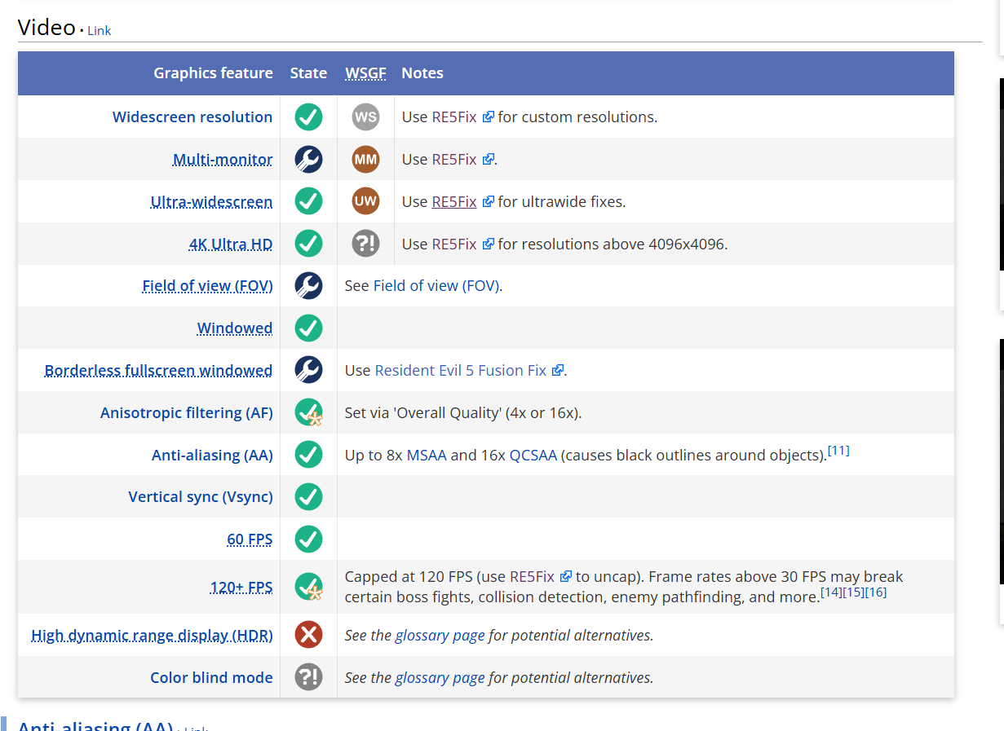The image size is (1004, 731).
Task: Open the Resident Evil 5 Fusion Fix link
Action: pyautogui.click(x=461, y=370)
